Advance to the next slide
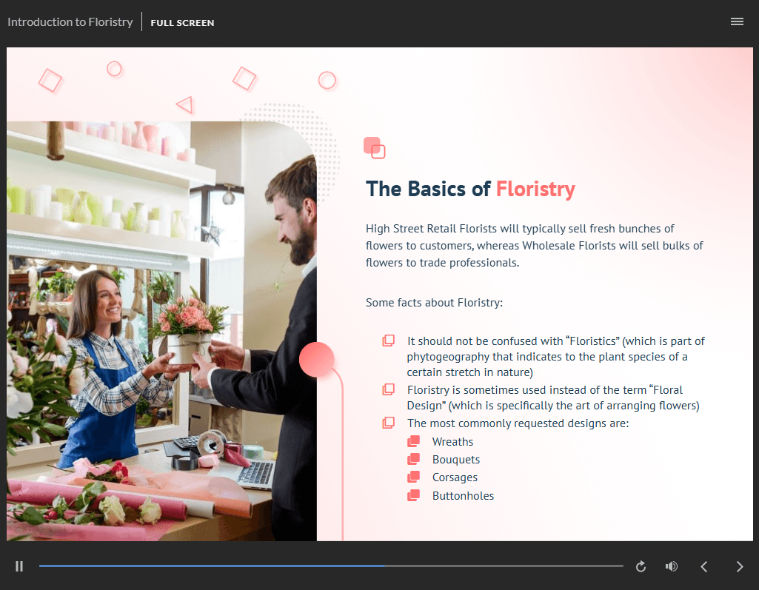The height and width of the screenshot is (590, 759). (x=739, y=566)
